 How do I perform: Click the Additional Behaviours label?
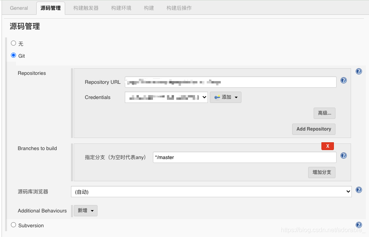(x=42, y=210)
